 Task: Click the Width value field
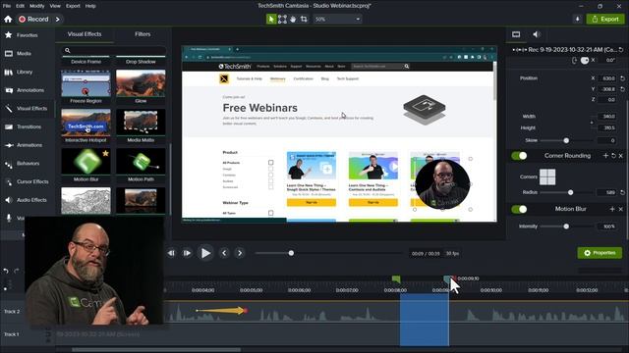point(607,117)
